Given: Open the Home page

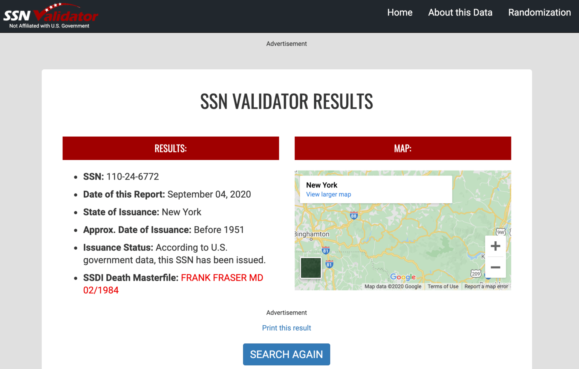Looking at the screenshot, I should pyautogui.click(x=400, y=12).
